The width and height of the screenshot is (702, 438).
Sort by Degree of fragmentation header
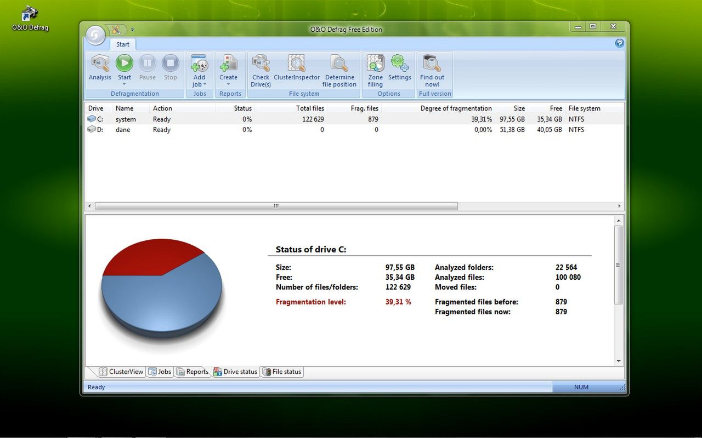pyautogui.click(x=438, y=108)
